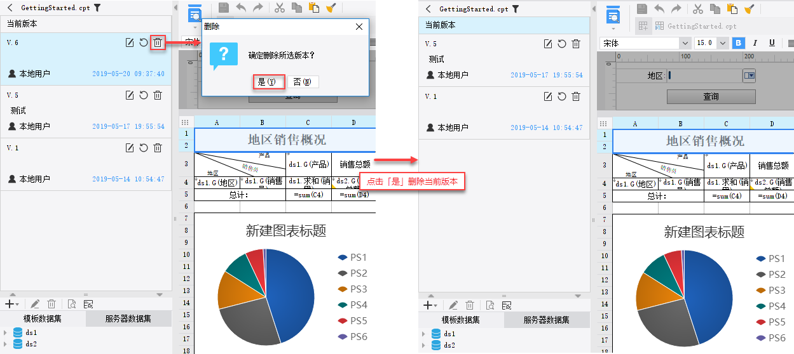Click the cut scissors icon in left toolbar
The image size is (794, 354).
click(x=279, y=8)
